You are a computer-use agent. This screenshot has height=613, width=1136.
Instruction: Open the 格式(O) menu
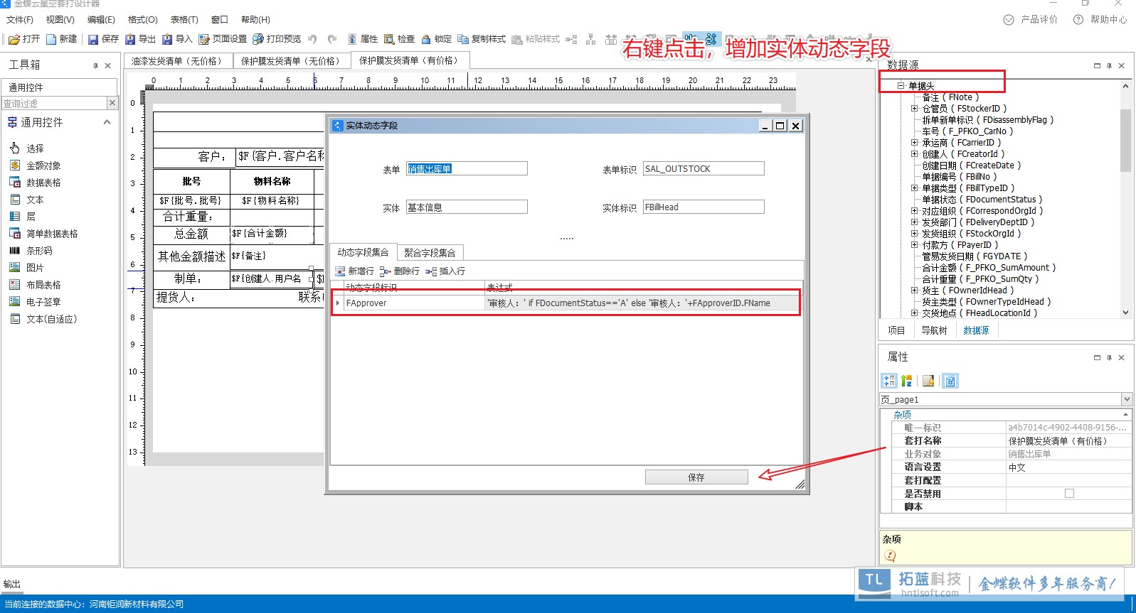point(142,20)
